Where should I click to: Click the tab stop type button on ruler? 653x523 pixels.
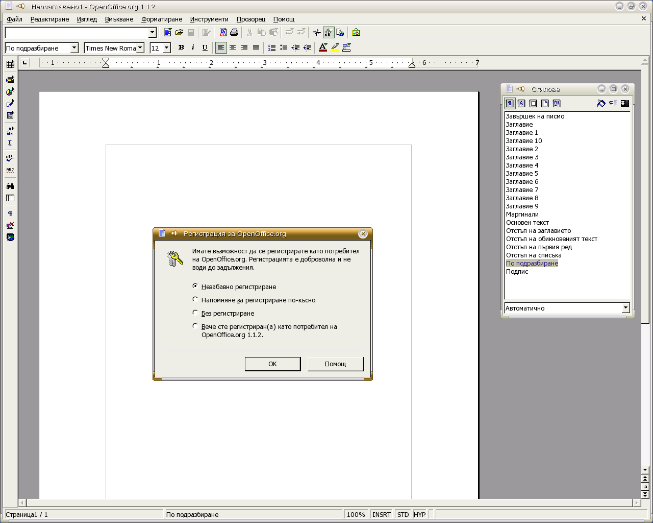pyautogui.click(x=24, y=62)
